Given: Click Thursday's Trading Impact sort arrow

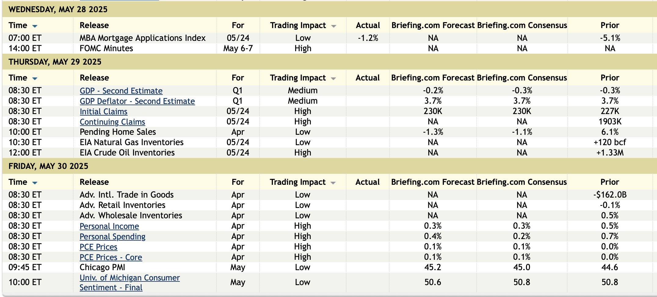Looking at the screenshot, I should 333,78.
